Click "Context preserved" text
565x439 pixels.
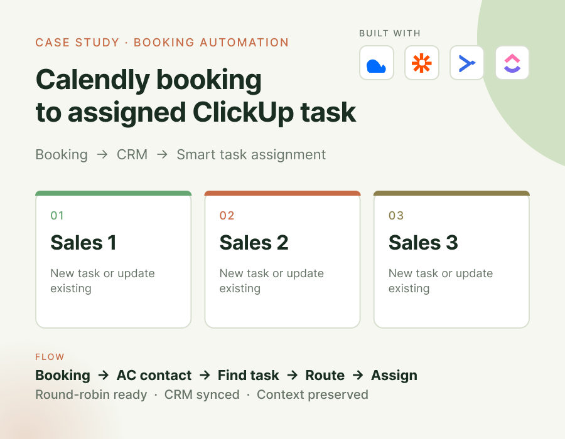click(x=313, y=394)
